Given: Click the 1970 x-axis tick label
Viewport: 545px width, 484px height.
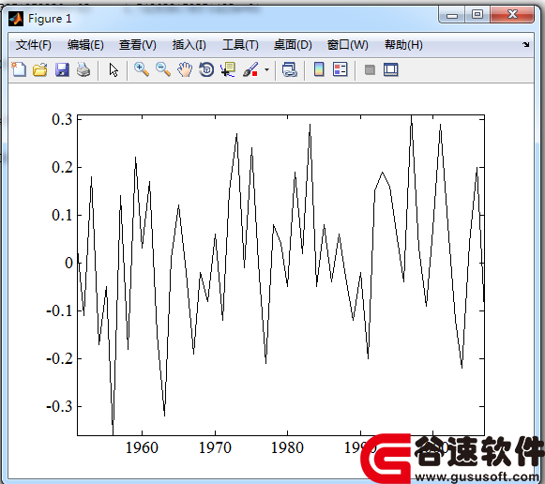Looking at the screenshot, I should (215, 447).
